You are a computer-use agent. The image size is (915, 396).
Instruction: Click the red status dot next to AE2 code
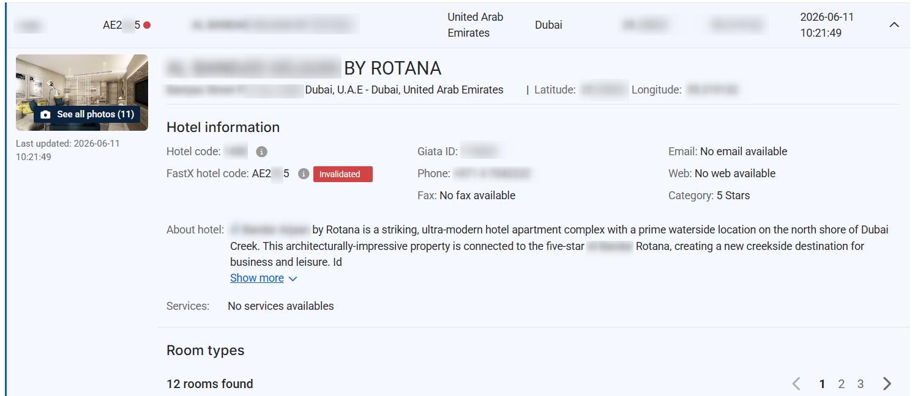coord(147,25)
